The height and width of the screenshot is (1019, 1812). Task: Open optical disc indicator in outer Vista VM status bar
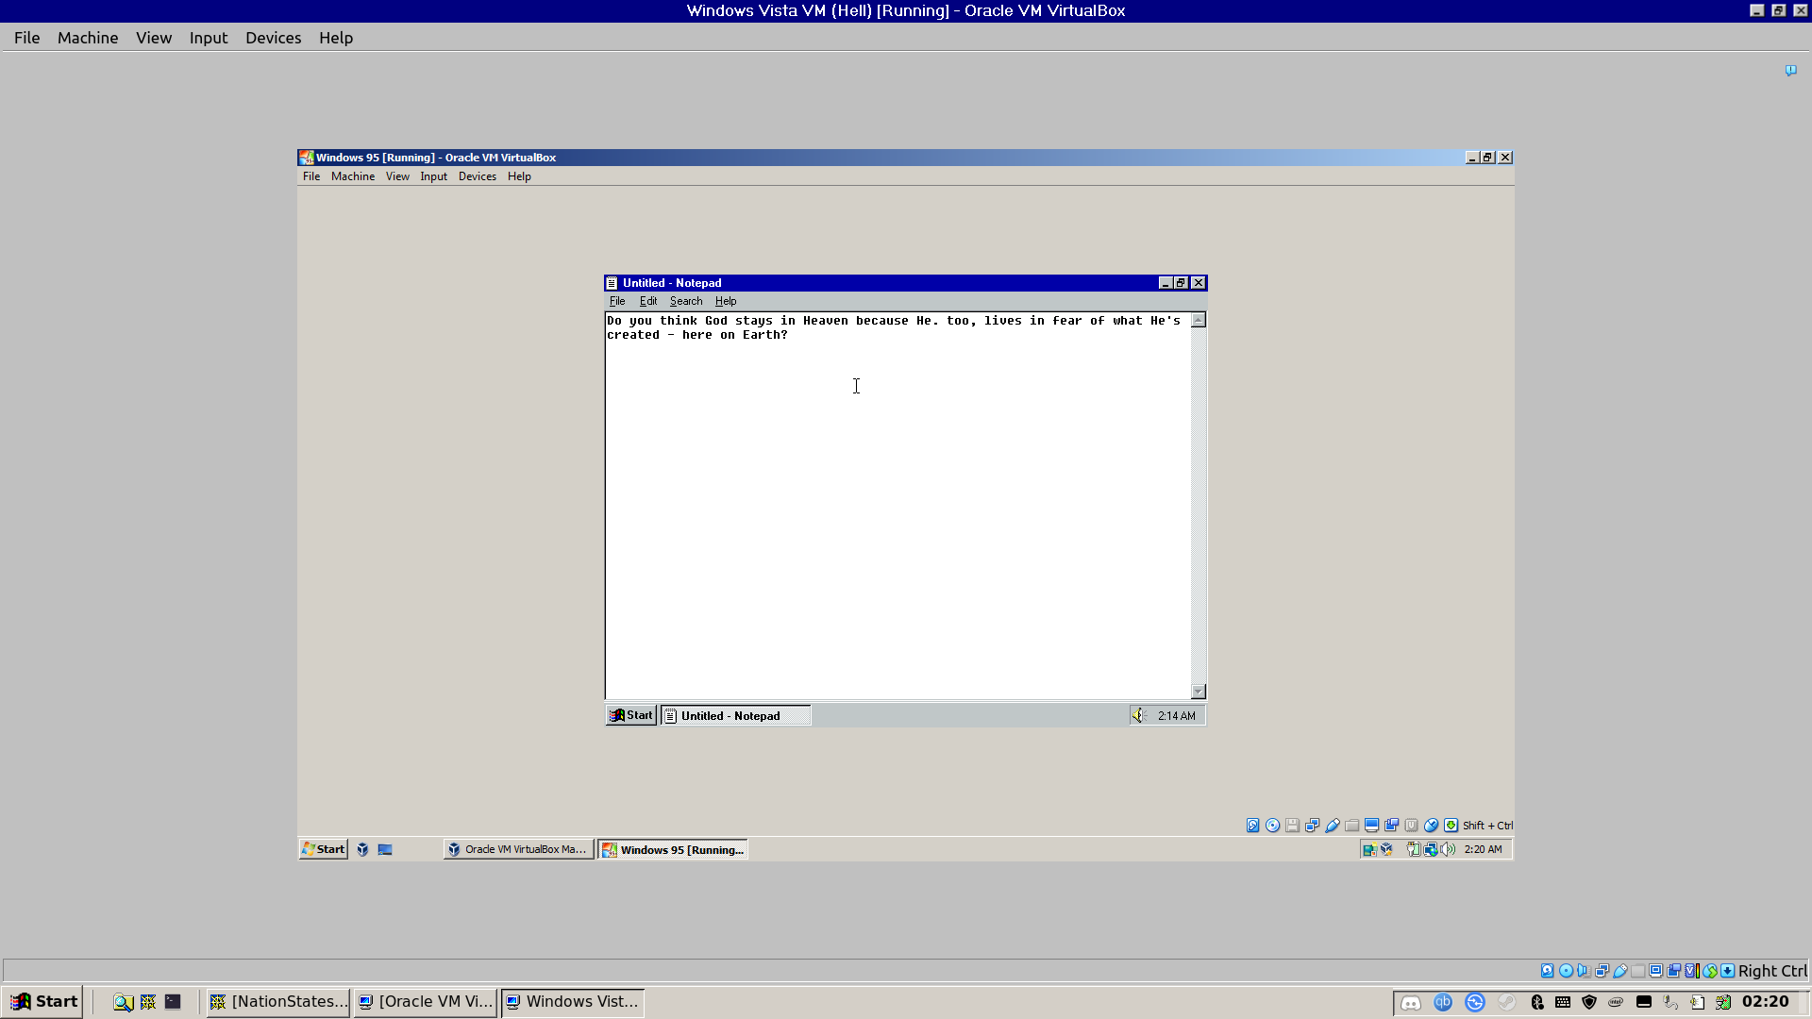1566,971
